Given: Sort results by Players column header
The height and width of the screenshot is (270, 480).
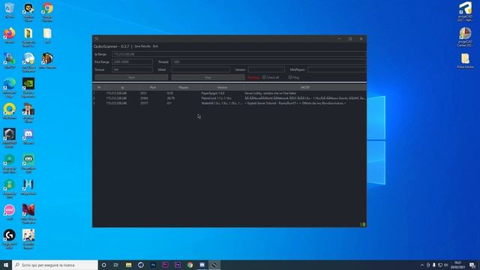Looking at the screenshot, I should (183, 88).
